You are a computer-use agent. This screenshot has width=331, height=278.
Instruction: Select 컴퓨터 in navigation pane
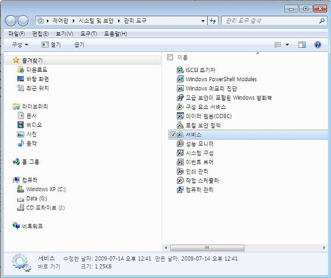[x=25, y=180]
